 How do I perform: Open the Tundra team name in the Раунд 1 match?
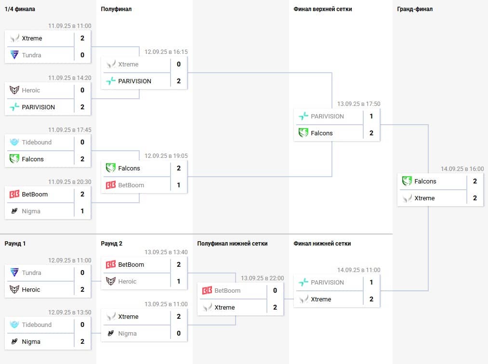click(x=32, y=273)
